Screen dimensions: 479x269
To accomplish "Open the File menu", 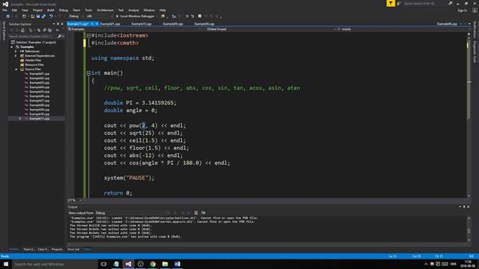I will [x=5, y=10].
